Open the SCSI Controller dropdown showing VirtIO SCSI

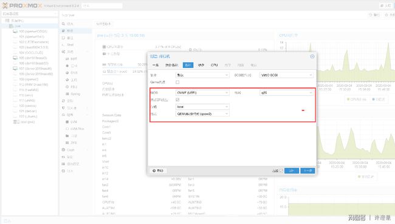(286, 75)
